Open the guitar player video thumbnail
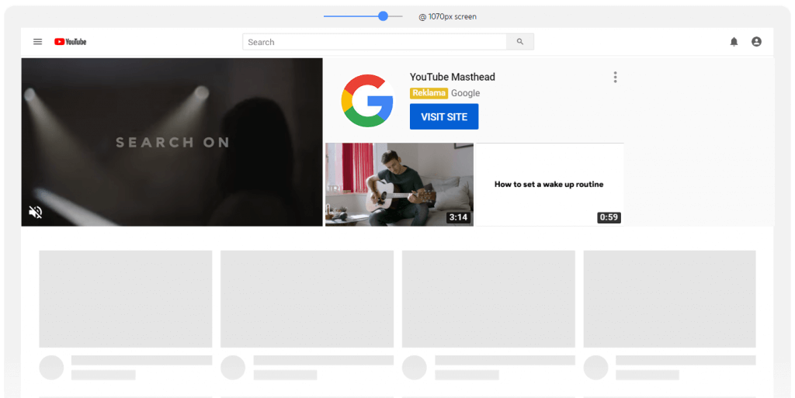Image resolution: width=795 pixels, height=398 pixels. click(x=399, y=185)
